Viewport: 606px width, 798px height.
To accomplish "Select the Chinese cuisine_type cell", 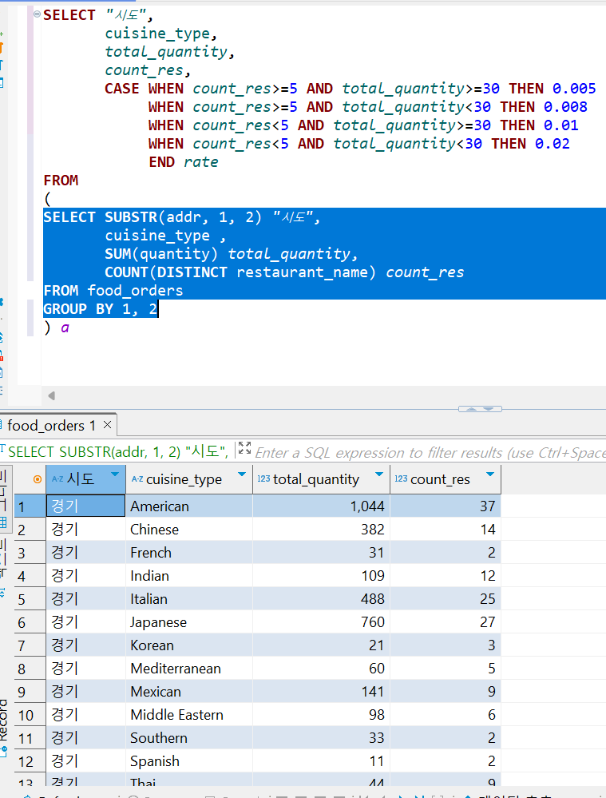I will 188,530.
